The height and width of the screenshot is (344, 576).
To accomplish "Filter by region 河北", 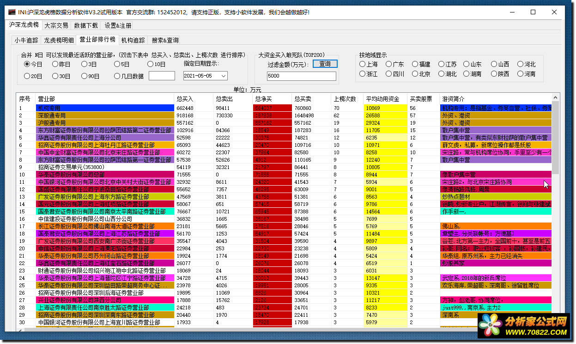I will click(x=527, y=64).
